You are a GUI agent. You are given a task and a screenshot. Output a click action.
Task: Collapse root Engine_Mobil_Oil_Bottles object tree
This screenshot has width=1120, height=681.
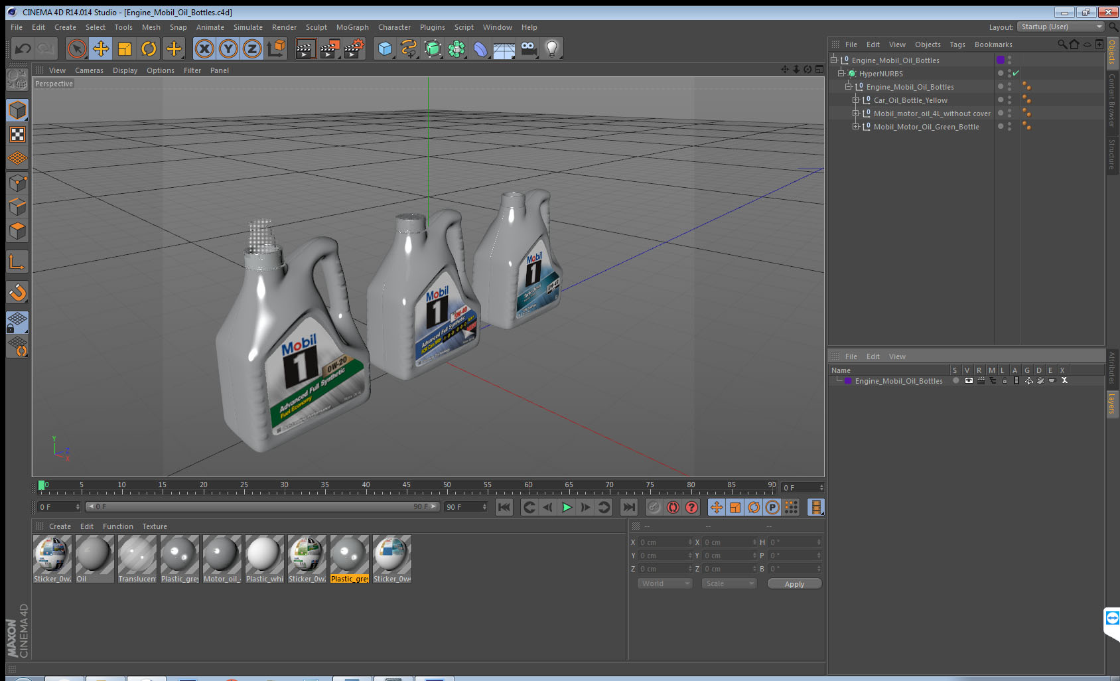point(834,60)
